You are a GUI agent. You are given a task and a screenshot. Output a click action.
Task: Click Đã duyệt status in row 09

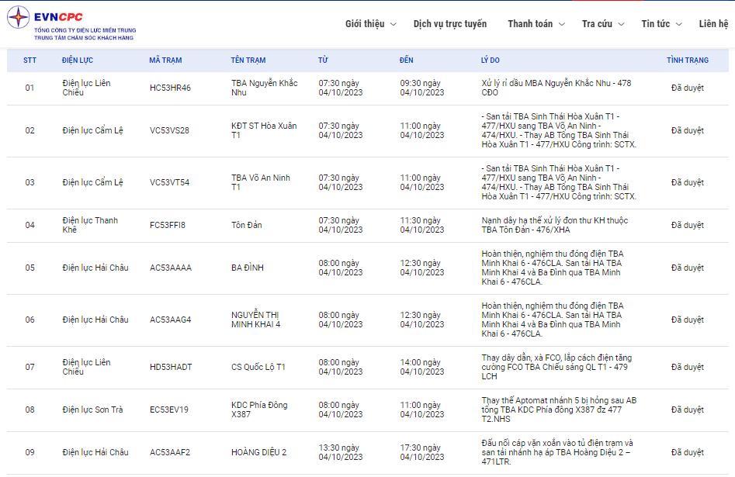click(x=687, y=452)
